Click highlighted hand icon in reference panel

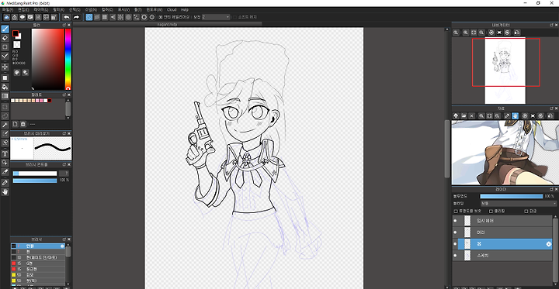(516, 116)
